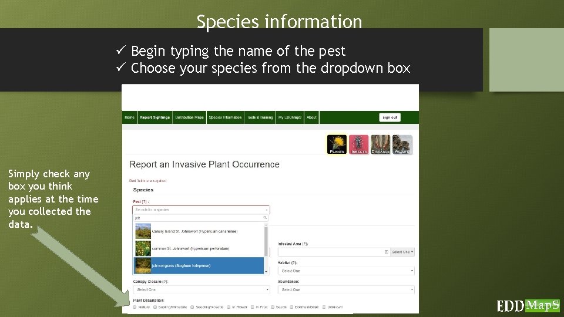564x317 pixels.
Task: Open the About menu item
Action: (x=311, y=117)
